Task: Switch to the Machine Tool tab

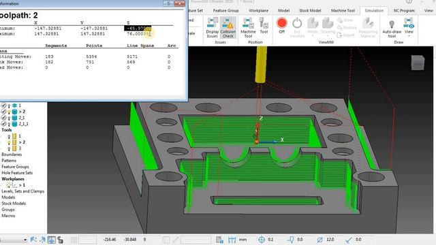Action: tap(343, 11)
